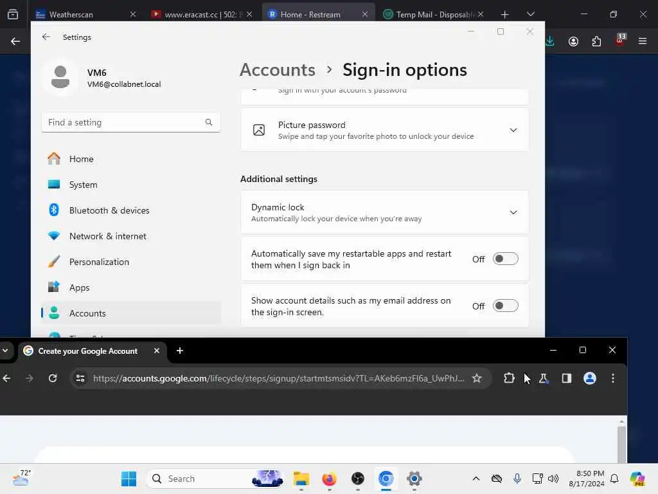Toggle show account details on sign-in screen
The height and width of the screenshot is (494, 658).
click(x=505, y=306)
